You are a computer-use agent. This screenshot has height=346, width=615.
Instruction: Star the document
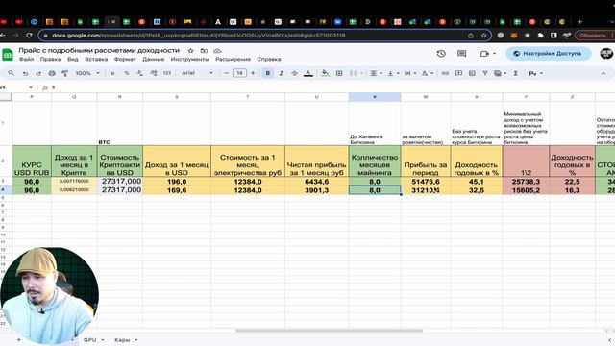click(x=190, y=51)
